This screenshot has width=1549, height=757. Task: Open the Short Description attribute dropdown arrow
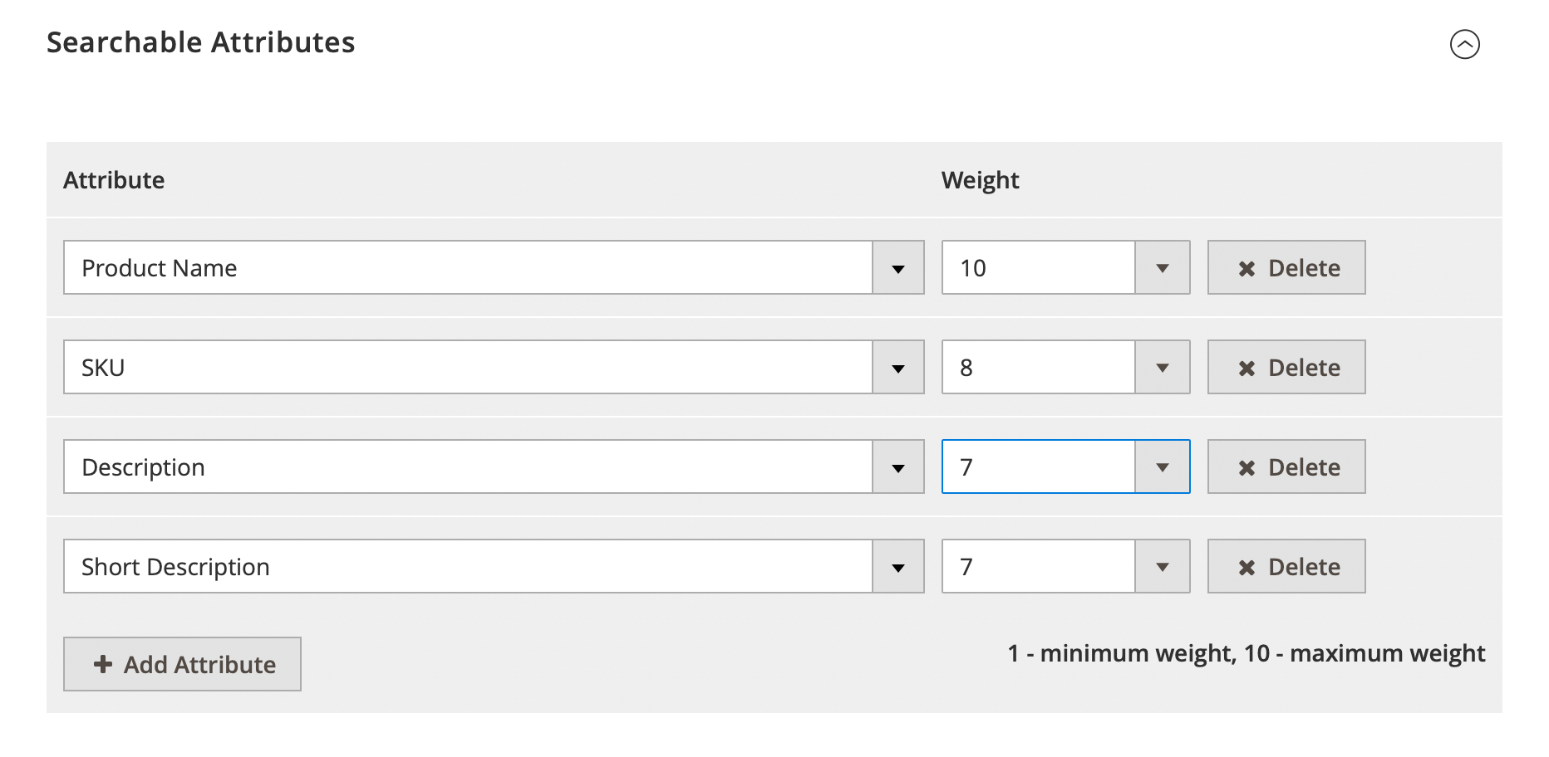coord(897,567)
